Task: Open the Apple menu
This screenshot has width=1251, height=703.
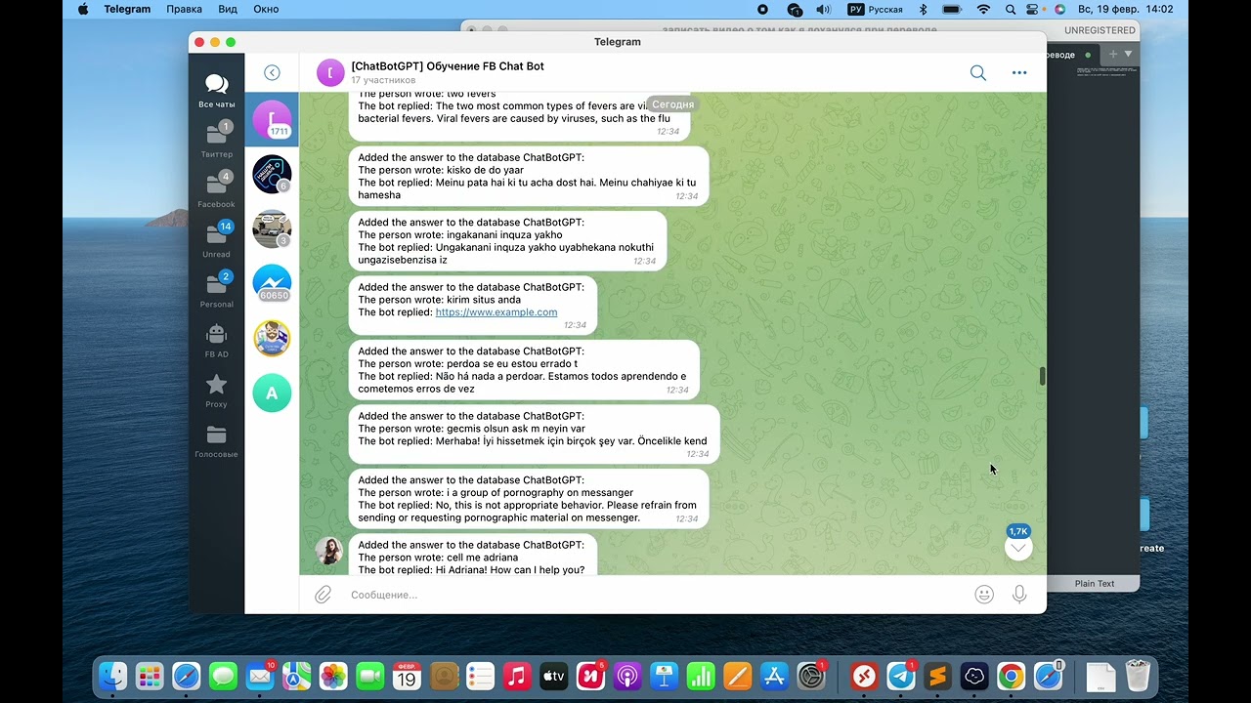Action: (83, 9)
